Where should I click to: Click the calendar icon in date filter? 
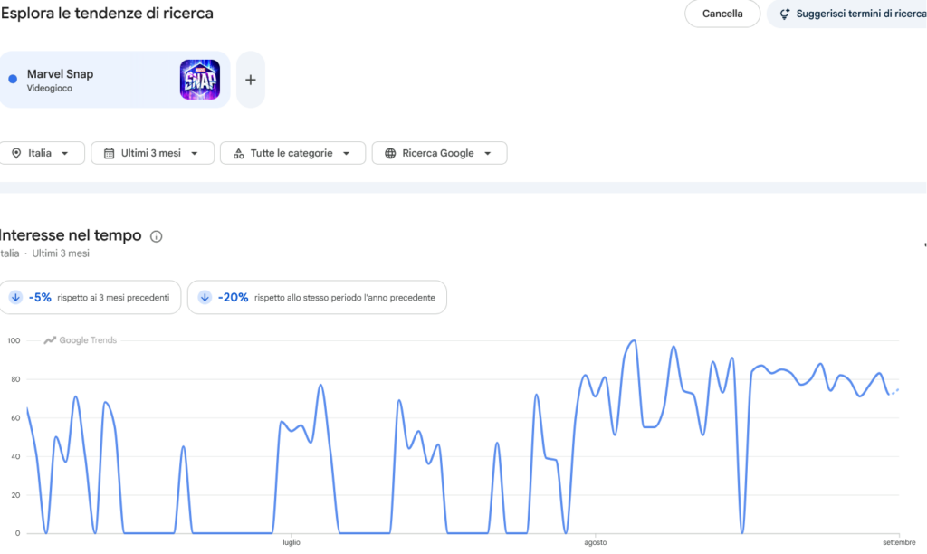pyautogui.click(x=109, y=153)
